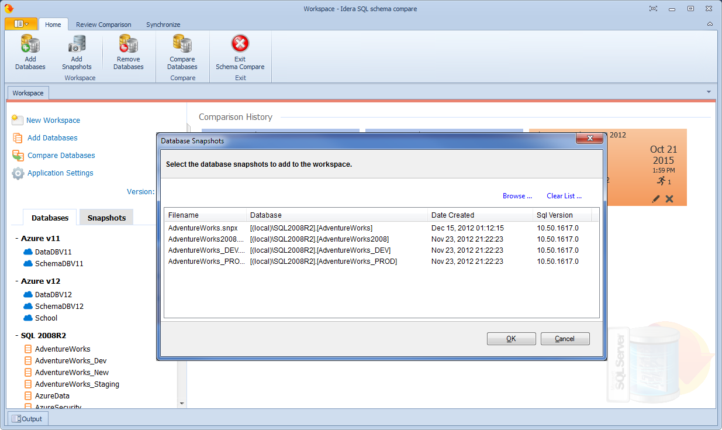Image resolution: width=722 pixels, height=430 pixels.
Task: Click the New Workspace link
Action: pos(53,120)
